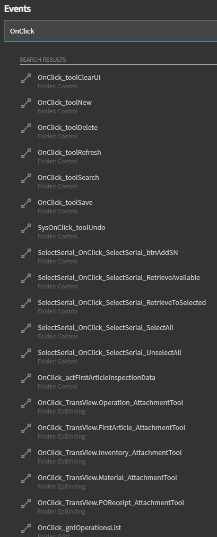Click the event icon next to OnClick_grdOperationsList
Screen dimensions: 217x537
pos(26,528)
